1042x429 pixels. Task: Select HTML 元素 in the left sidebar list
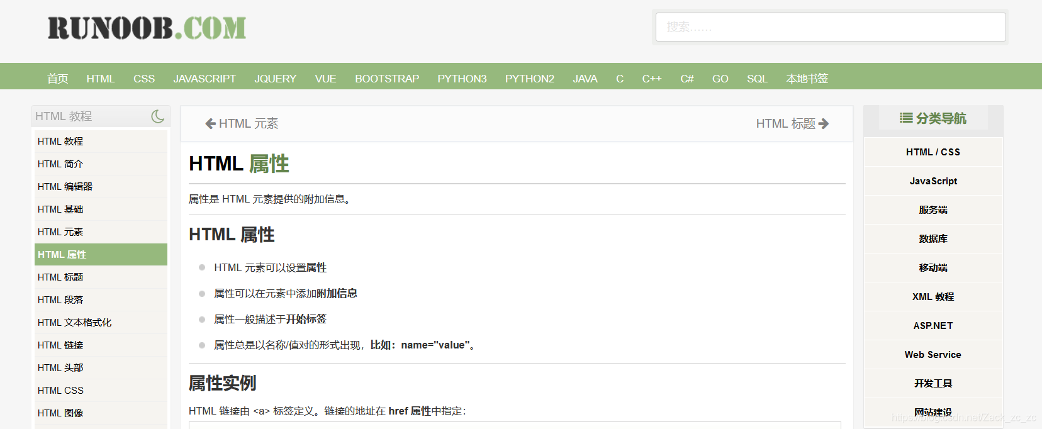coord(101,232)
